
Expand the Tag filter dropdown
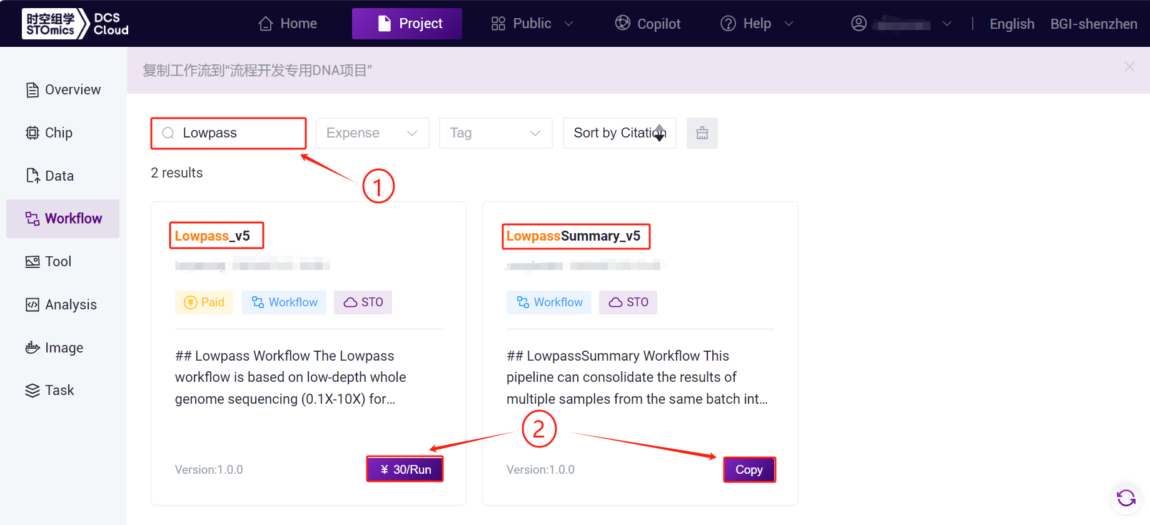click(495, 133)
